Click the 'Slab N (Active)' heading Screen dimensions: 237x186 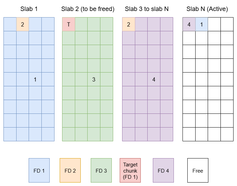(x=207, y=9)
